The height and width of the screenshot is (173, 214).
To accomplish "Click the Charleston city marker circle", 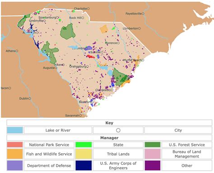I will click(112, 90).
